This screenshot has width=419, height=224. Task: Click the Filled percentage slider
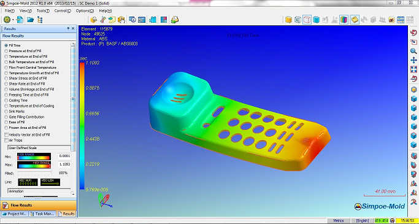[35, 173]
